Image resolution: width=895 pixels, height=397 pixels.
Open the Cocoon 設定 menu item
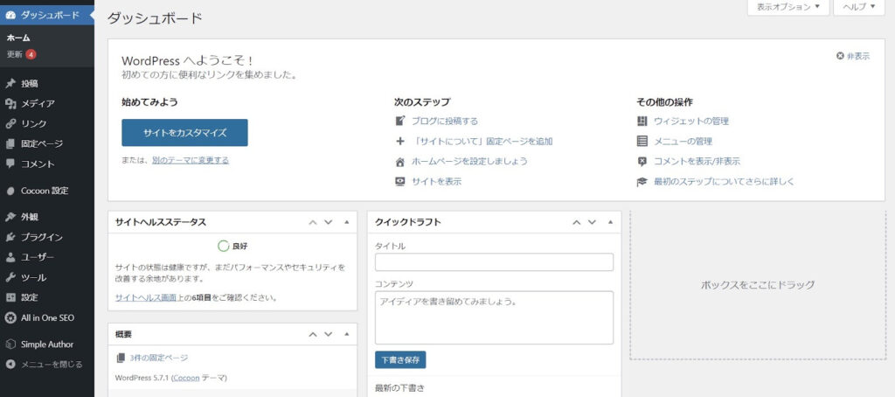(44, 191)
